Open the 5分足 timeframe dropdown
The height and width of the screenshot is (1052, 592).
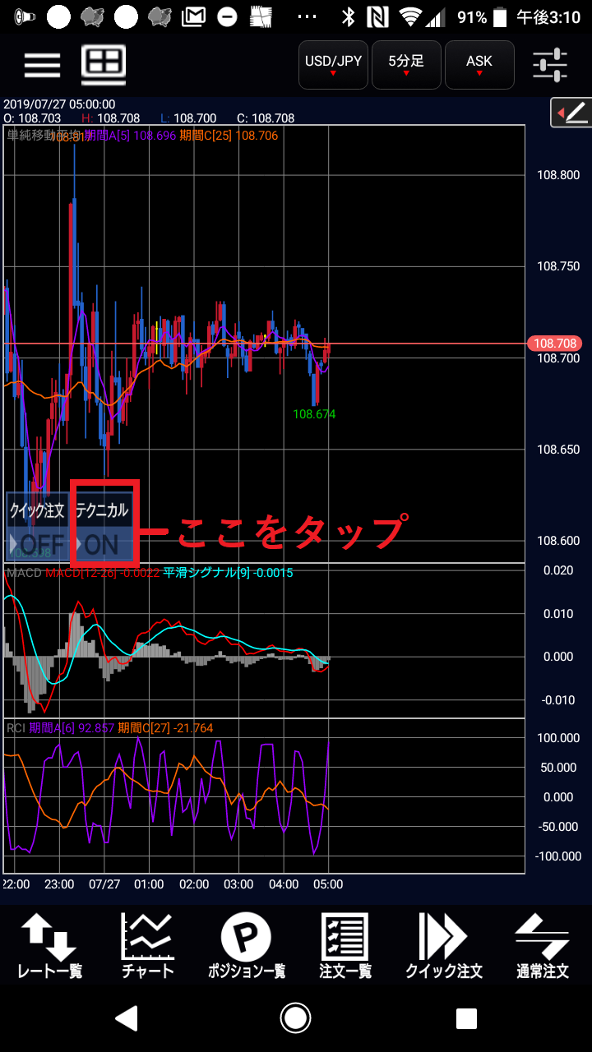point(406,64)
